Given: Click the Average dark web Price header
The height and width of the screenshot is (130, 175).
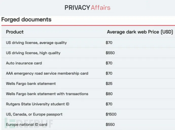Looking at the screenshot, I should (x=140, y=32).
